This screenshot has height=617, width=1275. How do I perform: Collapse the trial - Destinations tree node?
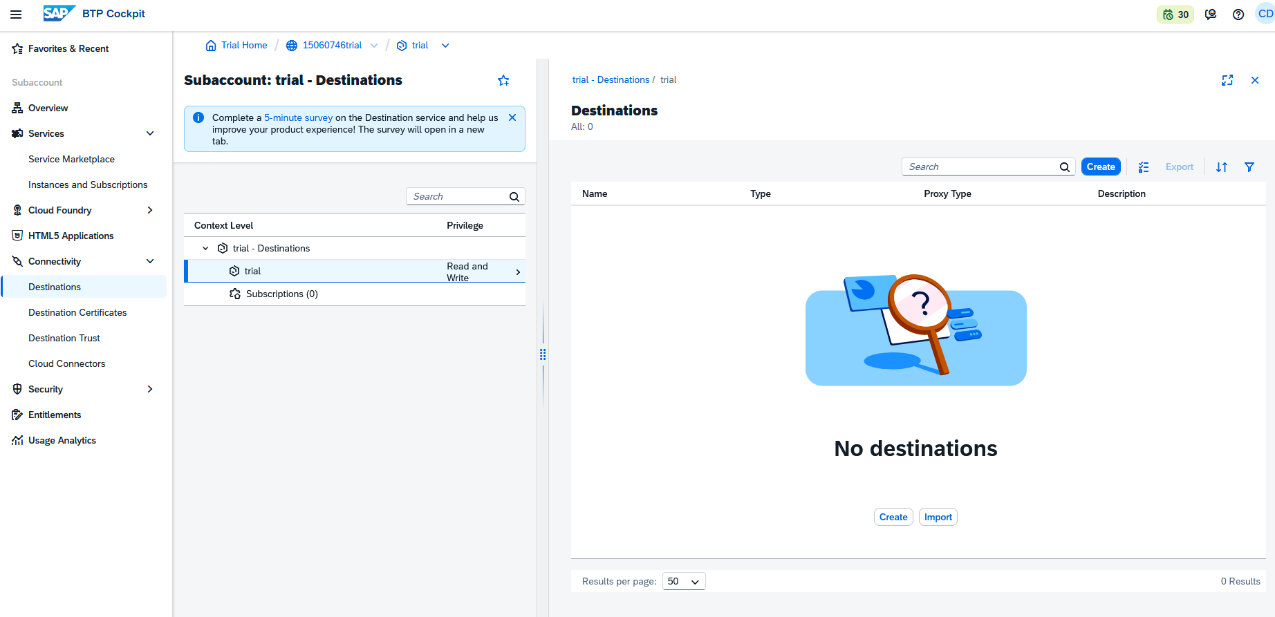(x=205, y=248)
